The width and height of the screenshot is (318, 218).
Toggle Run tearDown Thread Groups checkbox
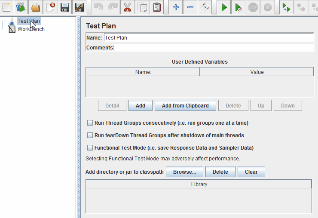(90, 135)
